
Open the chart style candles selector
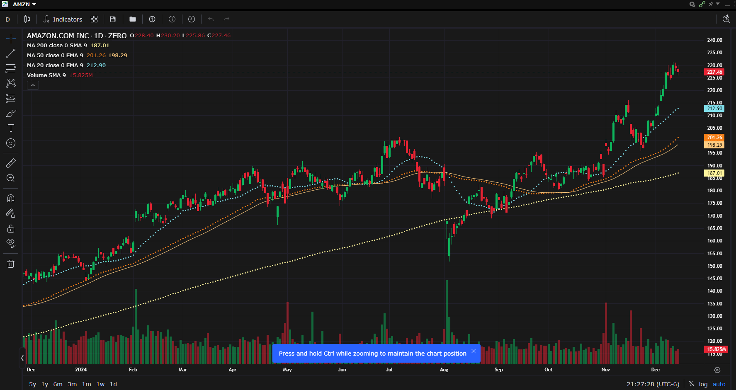click(x=27, y=19)
